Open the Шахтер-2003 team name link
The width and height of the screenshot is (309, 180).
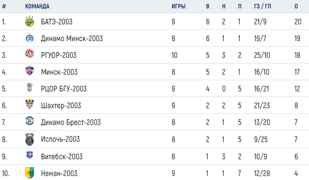click(61, 106)
